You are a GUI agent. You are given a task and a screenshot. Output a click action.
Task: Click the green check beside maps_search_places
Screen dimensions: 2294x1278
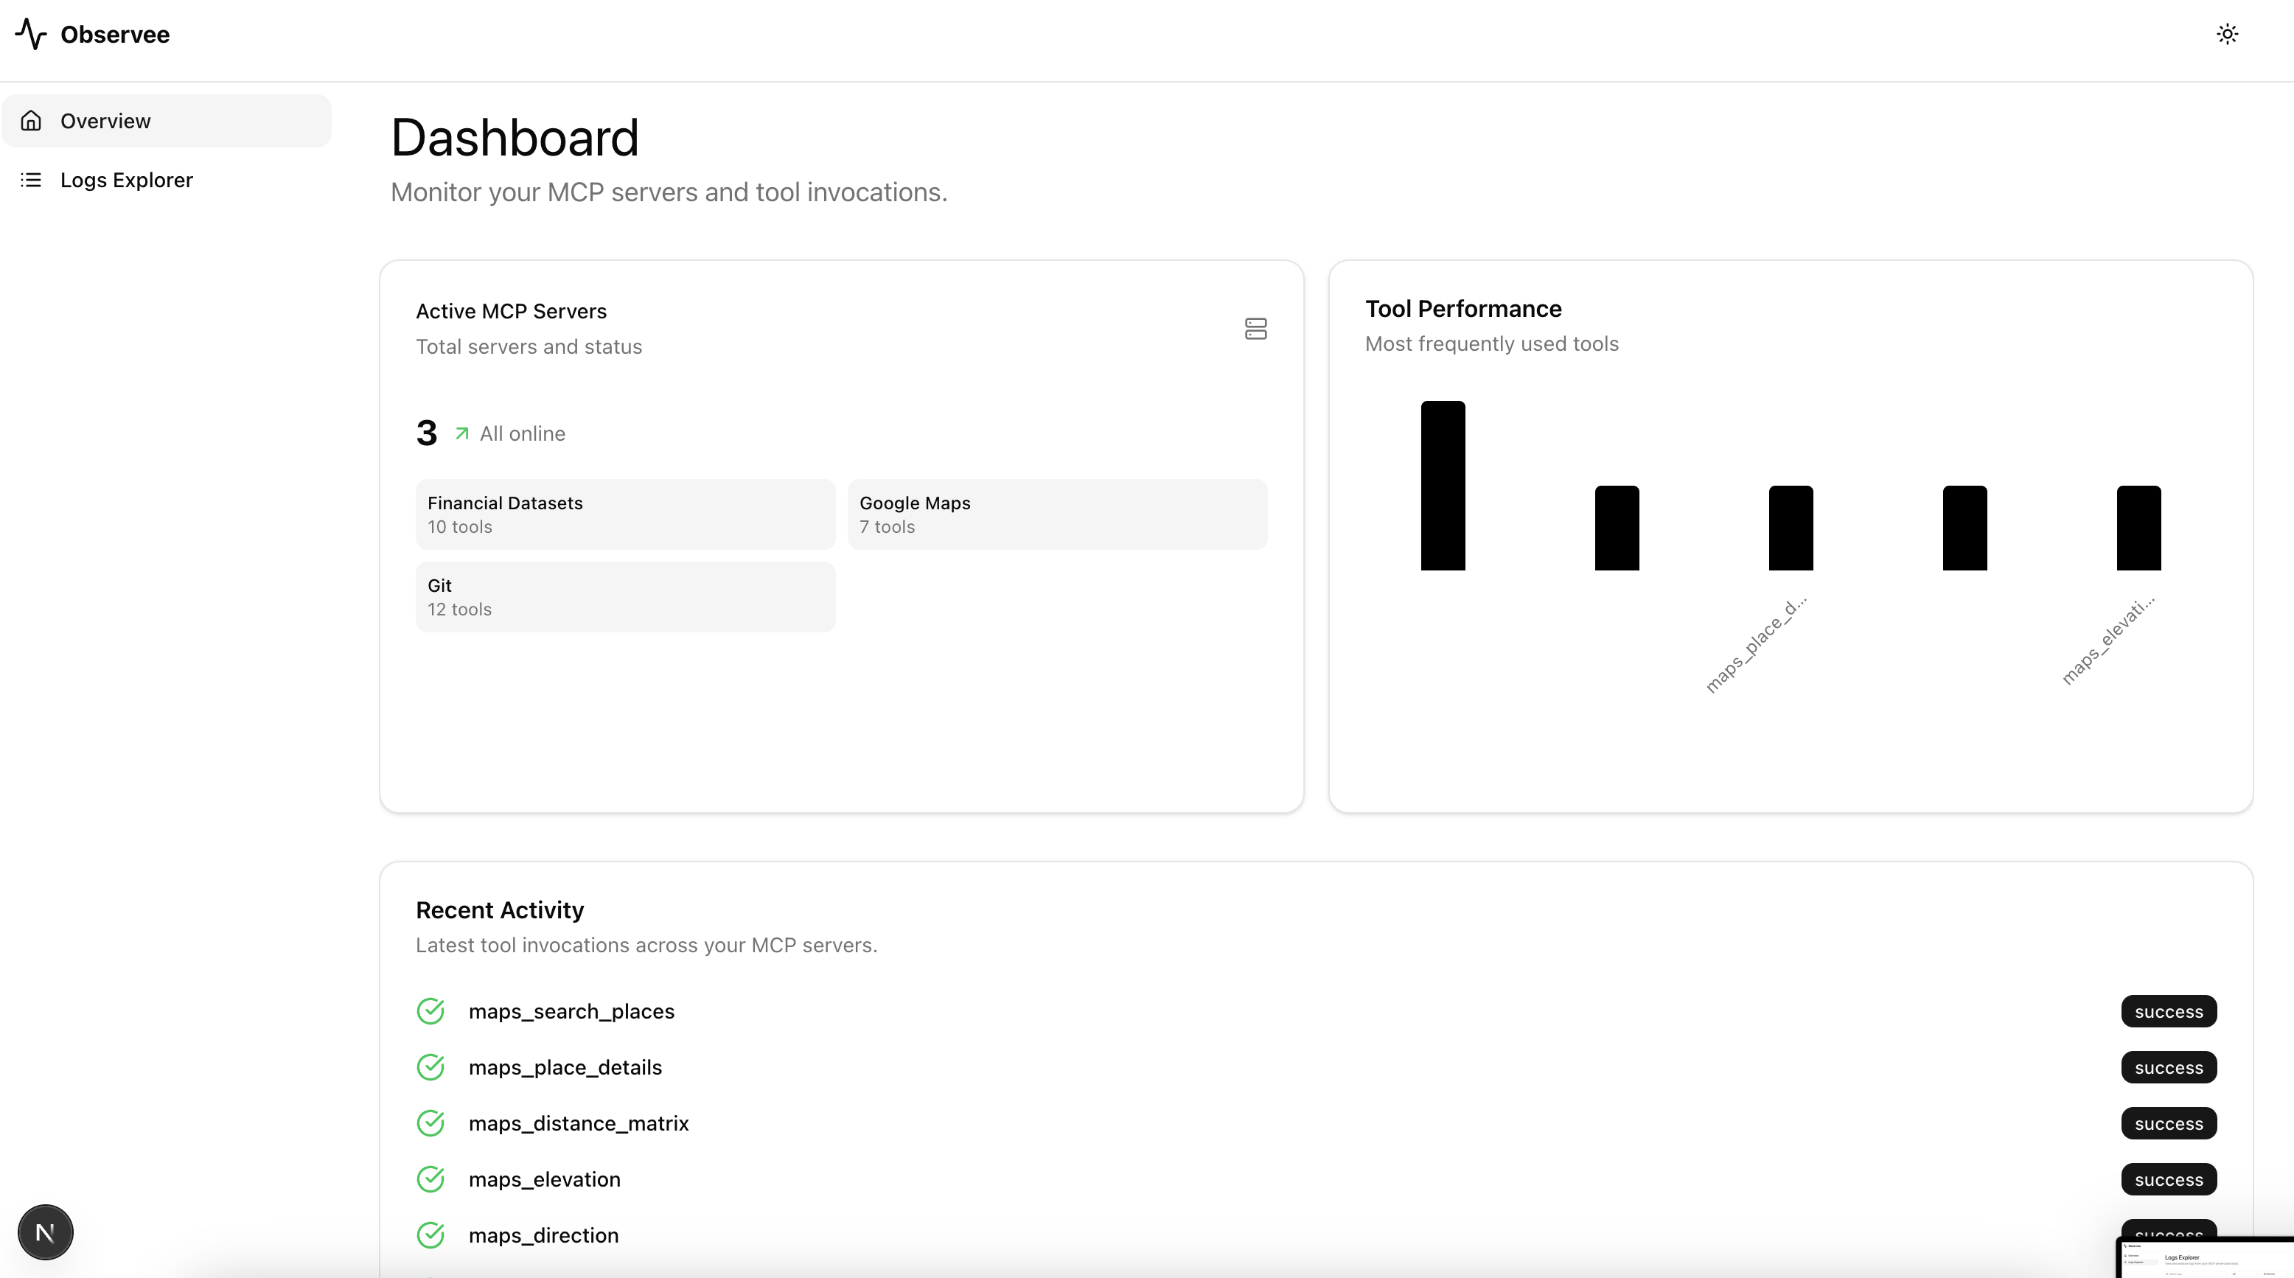[x=431, y=1010]
